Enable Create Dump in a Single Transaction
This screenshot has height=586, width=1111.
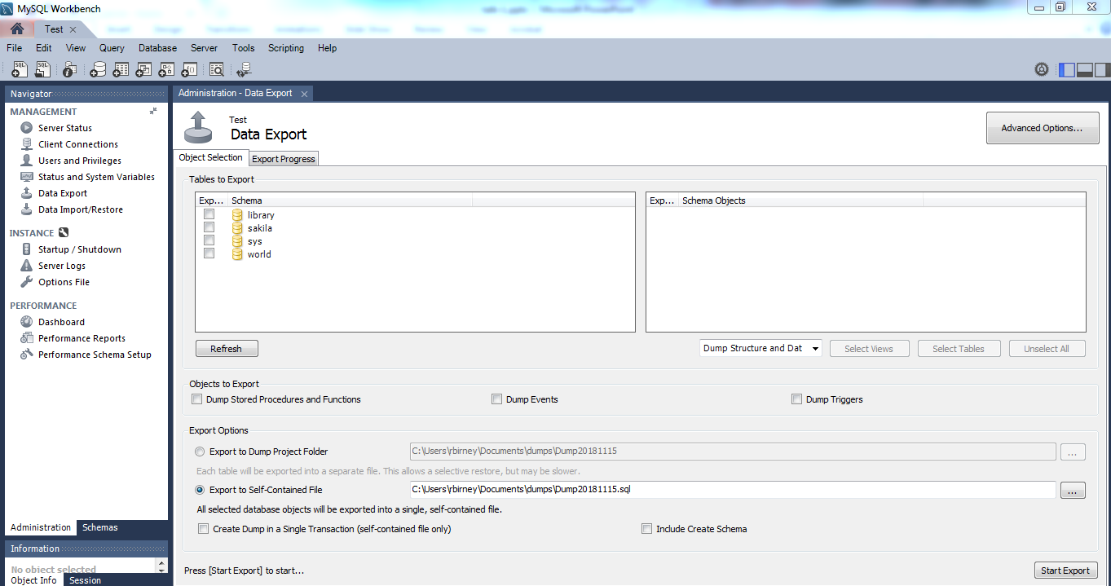point(203,529)
